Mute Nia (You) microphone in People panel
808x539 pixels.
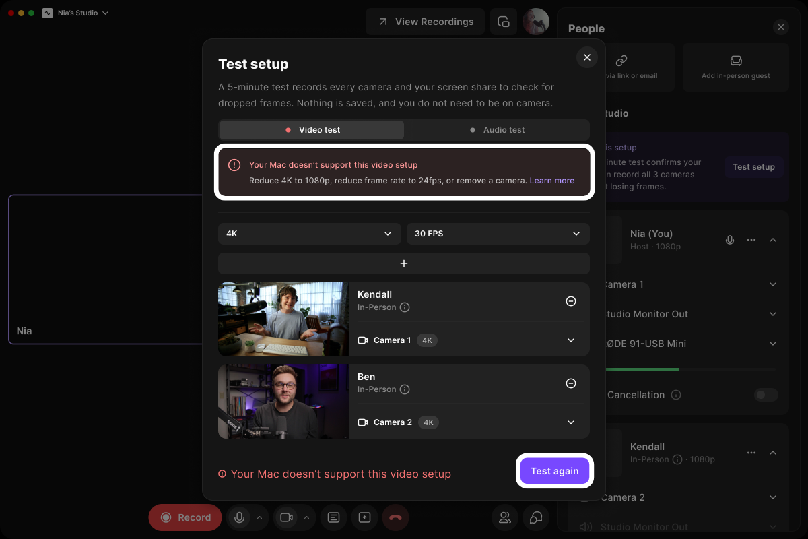click(730, 240)
